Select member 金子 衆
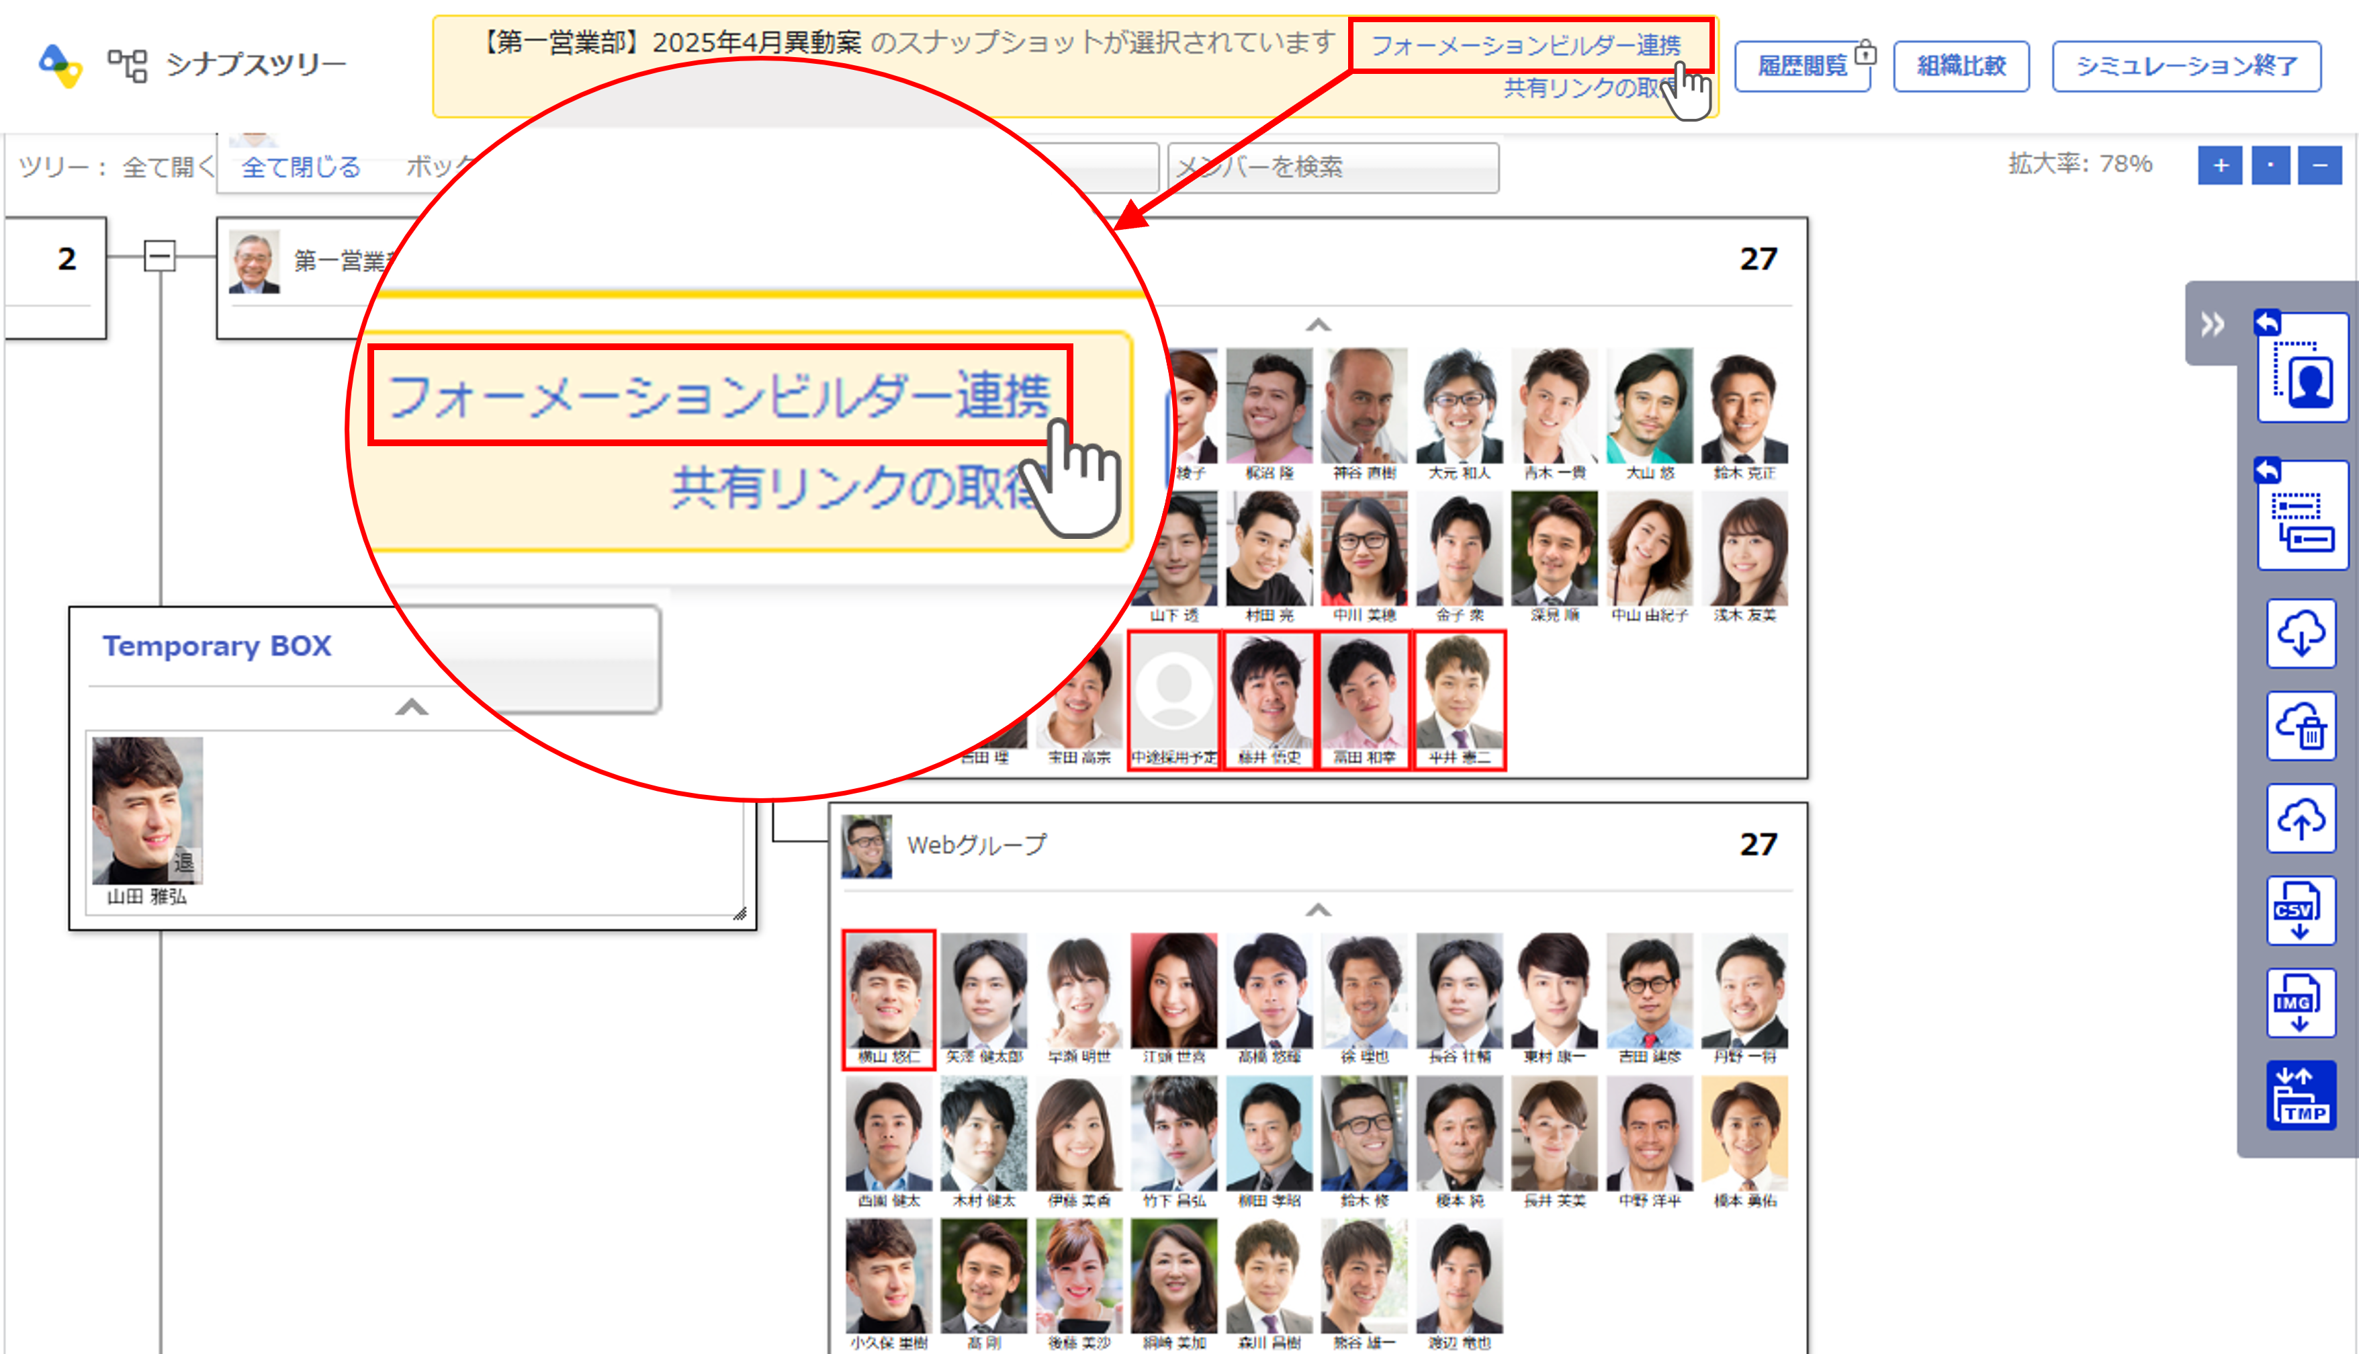Viewport: 2359px width, 1354px height. 1460,558
